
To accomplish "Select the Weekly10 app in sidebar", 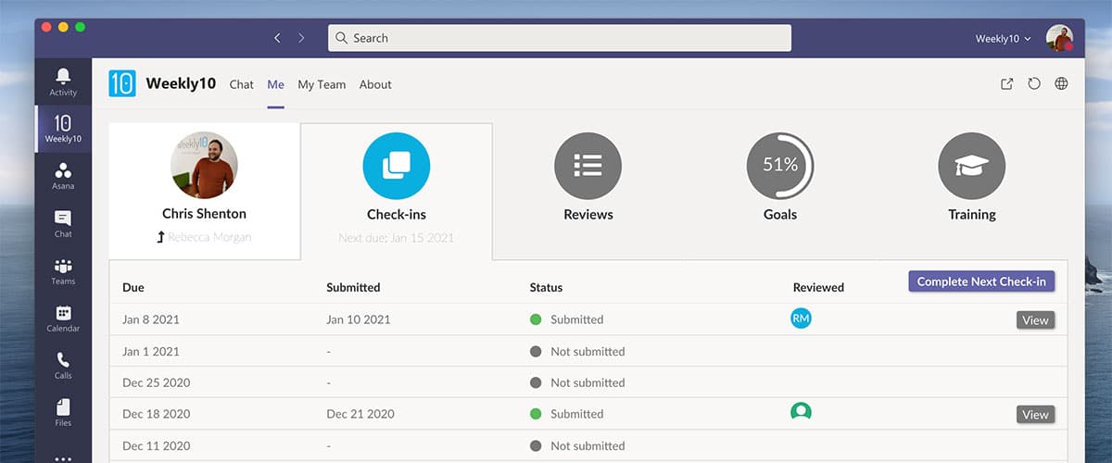I will coord(63,129).
